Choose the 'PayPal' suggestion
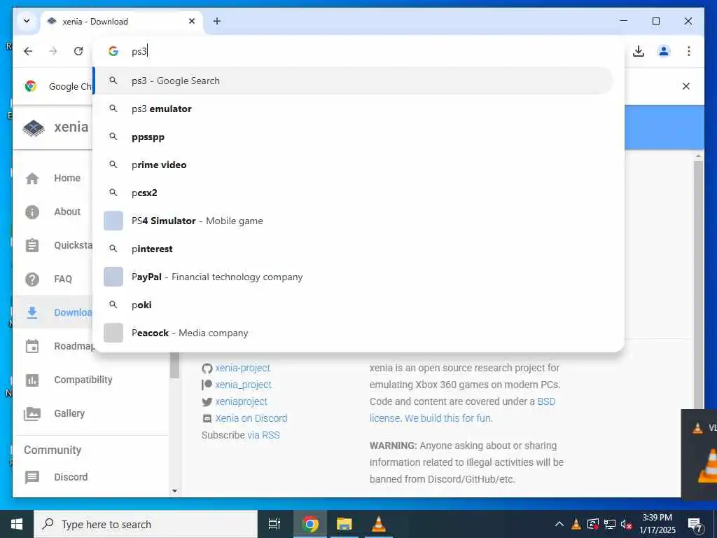 pos(353,277)
